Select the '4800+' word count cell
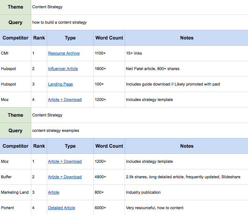Image resolution: width=248 pixels, height=215 pixels. click(x=109, y=177)
